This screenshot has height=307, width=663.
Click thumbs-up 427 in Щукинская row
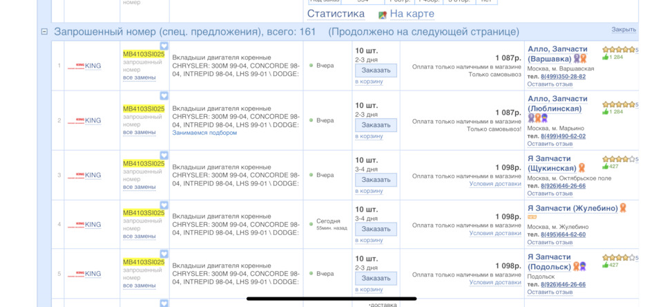(x=611, y=167)
